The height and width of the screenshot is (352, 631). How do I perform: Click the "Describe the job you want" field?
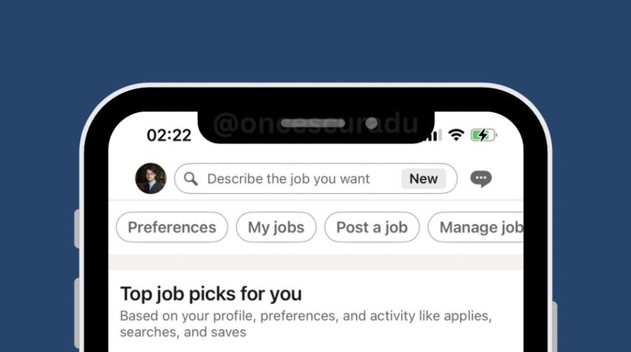[288, 179]
